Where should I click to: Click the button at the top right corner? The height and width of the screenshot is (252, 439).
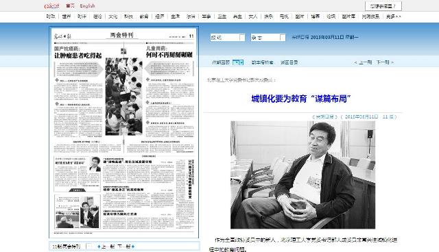click(x=383, y=6)
